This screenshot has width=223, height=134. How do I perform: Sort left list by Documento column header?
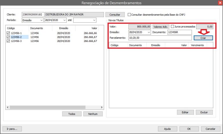coord(41,28)
